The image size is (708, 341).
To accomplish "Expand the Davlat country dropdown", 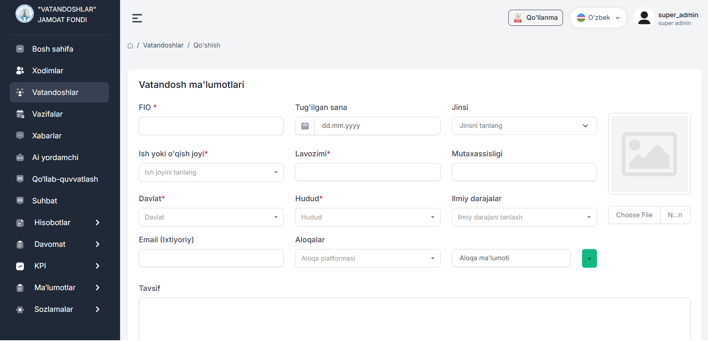I will tap(211, 217).
